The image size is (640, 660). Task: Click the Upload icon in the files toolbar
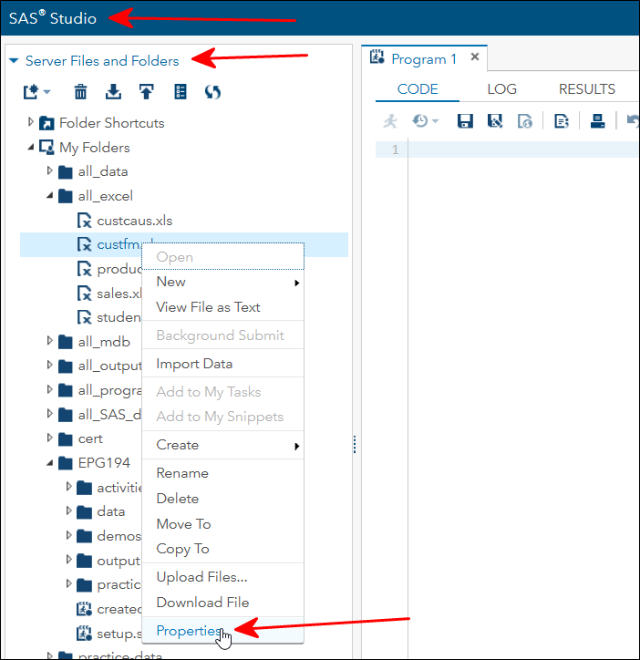[x=147, y=92]
